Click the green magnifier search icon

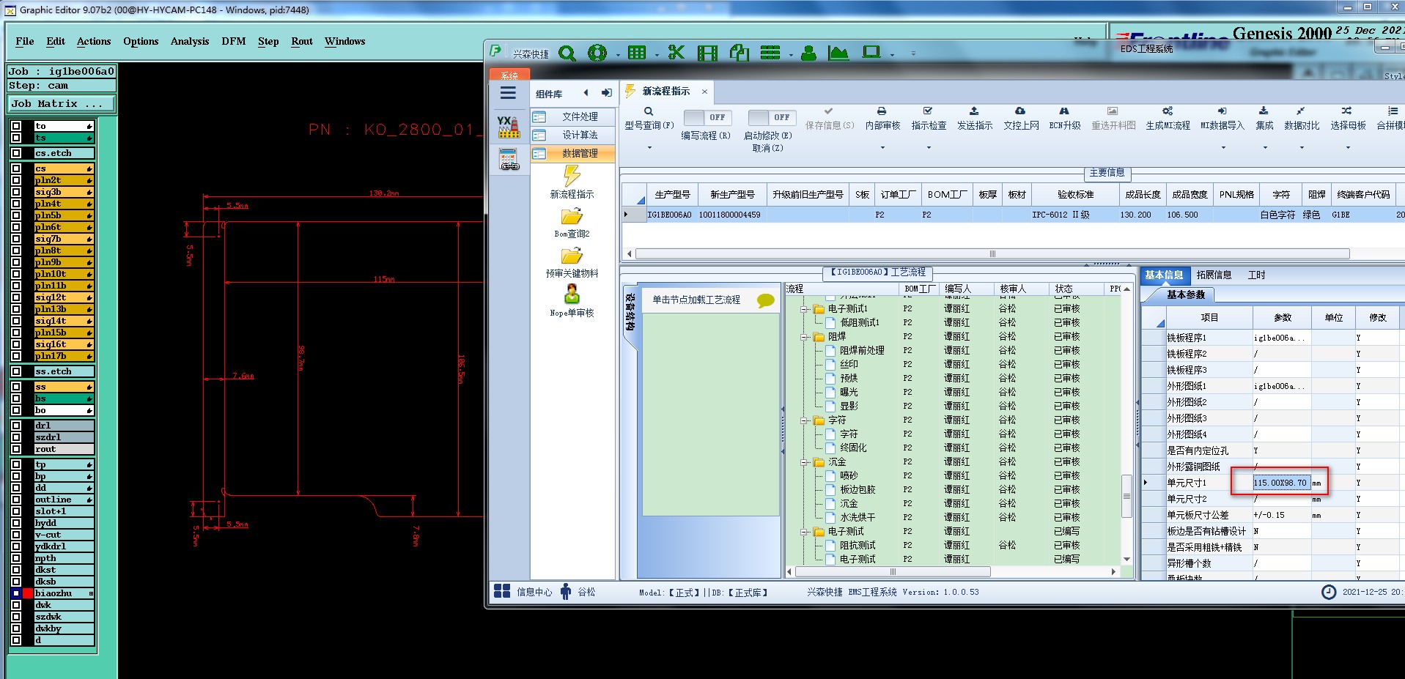click(x=567, y=53)
